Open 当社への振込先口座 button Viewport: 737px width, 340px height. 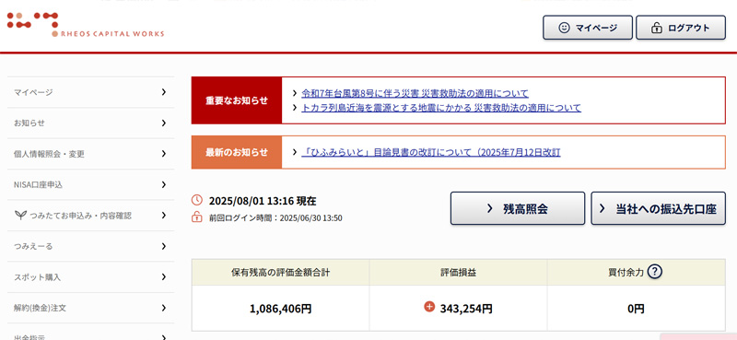pyautogui.click(x=658, y=208)
